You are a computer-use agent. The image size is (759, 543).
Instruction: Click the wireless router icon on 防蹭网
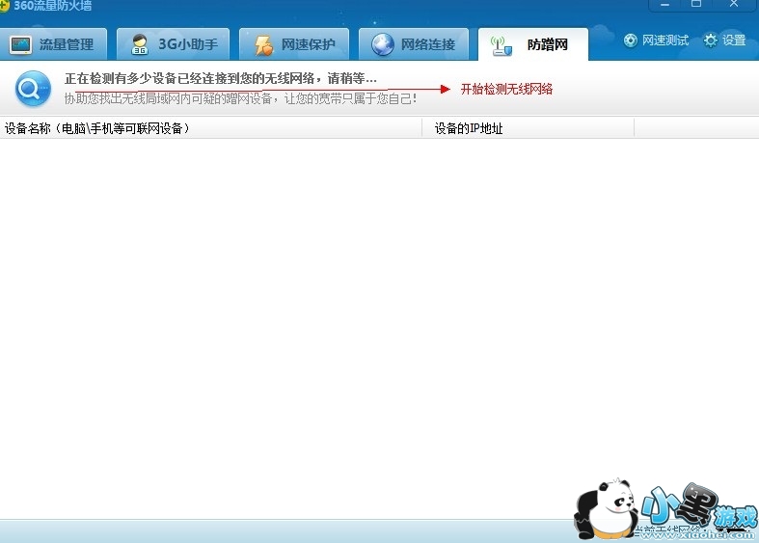(x=501, y=46)
